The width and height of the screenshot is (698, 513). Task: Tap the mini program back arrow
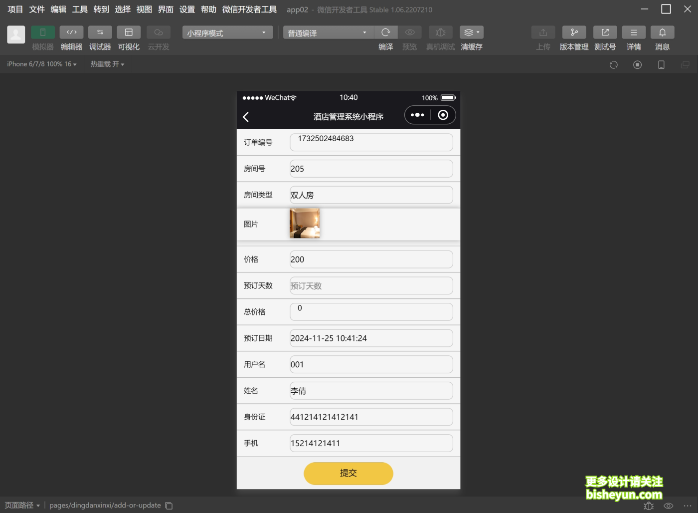[x=246, y=117]
